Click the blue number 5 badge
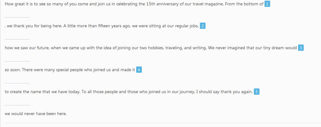Viewport: 321px width, 127px height. (256, 92)
